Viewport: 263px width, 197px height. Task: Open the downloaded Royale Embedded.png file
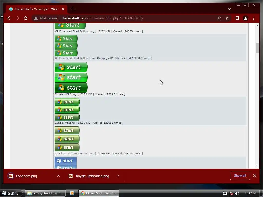pyautogui.click(x=92, y=176)
